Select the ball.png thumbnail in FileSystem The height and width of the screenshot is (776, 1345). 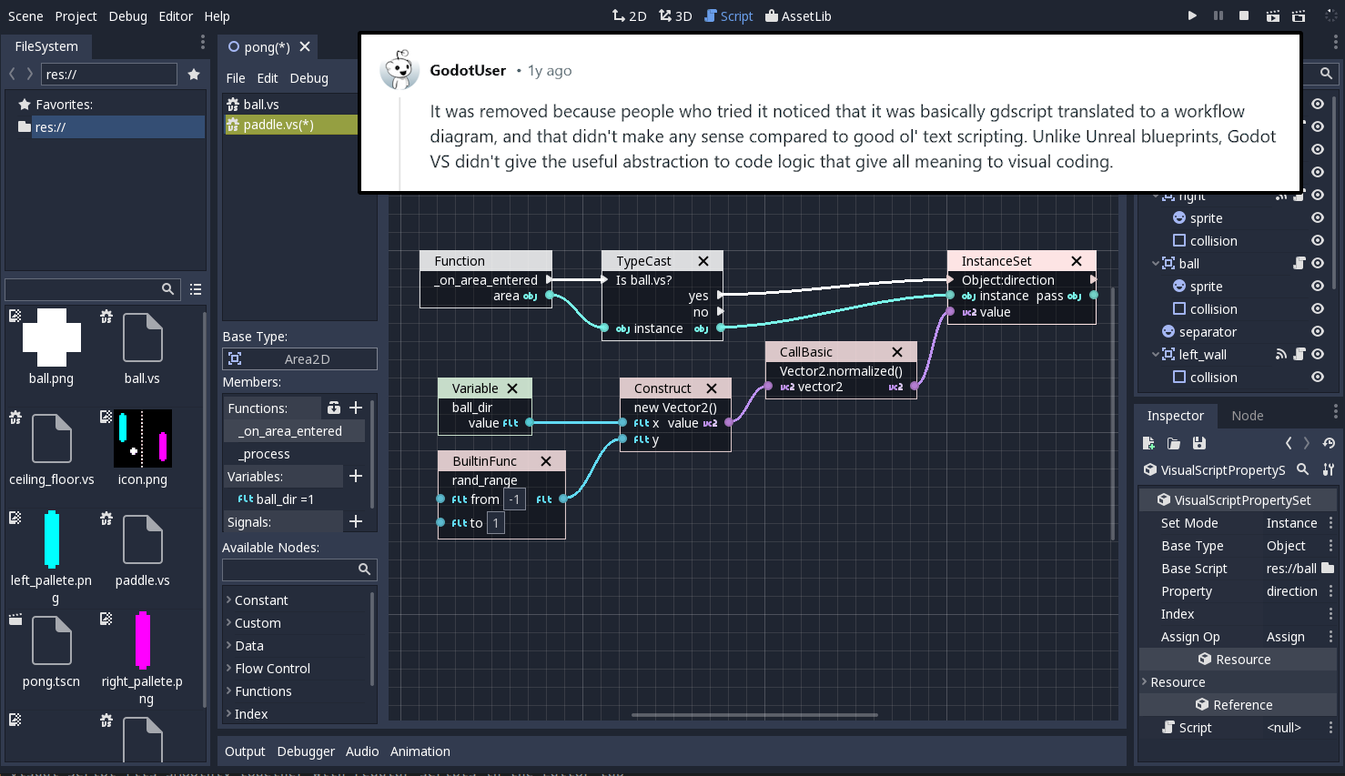(x=50, y=338)
